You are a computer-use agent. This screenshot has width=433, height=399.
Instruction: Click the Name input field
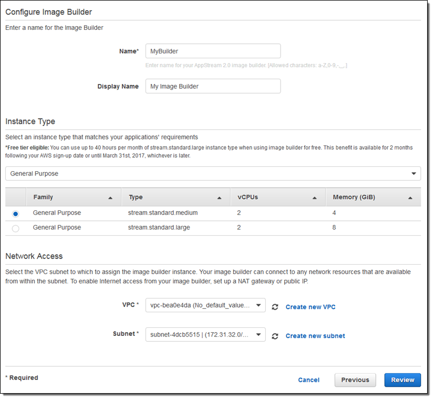pos(213,51)
